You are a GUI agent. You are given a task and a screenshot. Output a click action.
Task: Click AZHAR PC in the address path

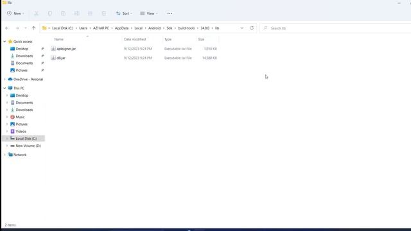coord(101,28)
